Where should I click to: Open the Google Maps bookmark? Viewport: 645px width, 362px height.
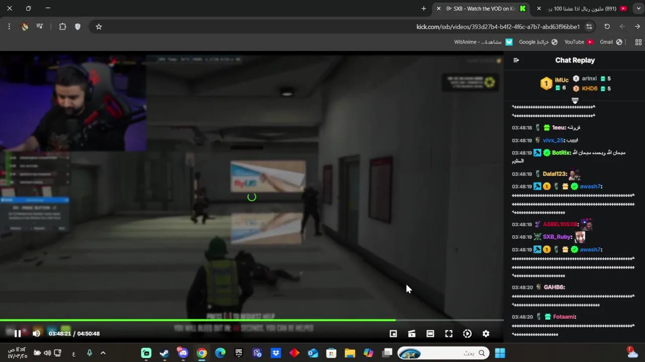click(x=538, y=42)
